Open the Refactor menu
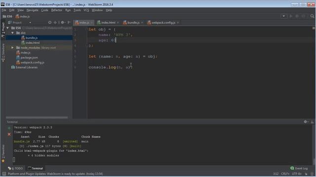This screenshot has height=177, width=316. tap(57, 10)
